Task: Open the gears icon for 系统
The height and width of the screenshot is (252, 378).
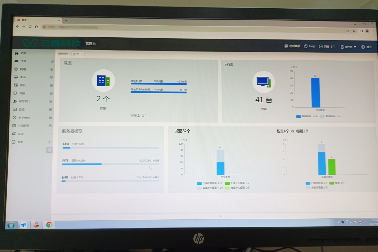Action: pyautogui.click(x=14, y=134)
